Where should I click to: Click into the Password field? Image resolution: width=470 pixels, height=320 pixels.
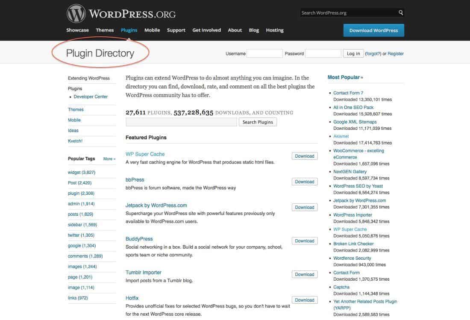pos(323,54)
